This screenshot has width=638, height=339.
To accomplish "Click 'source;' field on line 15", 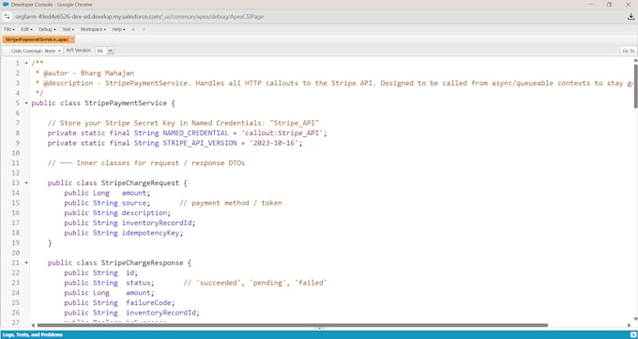I will tap(136, 203).
